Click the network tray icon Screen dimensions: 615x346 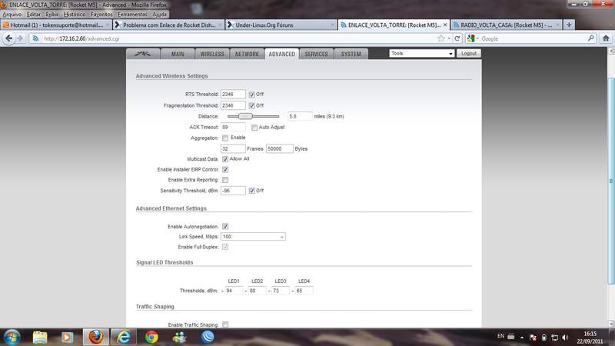click(x=554, y=338)
